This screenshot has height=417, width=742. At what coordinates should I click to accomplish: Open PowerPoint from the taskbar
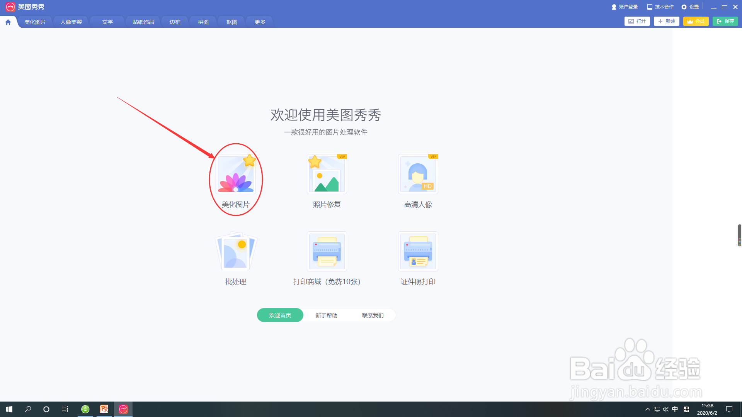(104, 409)
